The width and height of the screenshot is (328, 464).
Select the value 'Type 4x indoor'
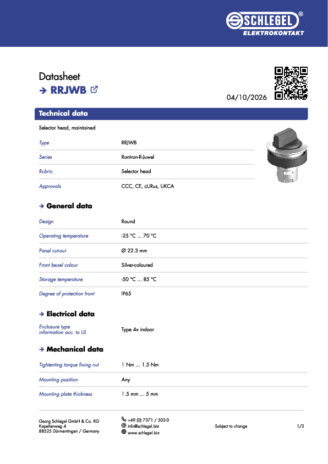(138, 330)
